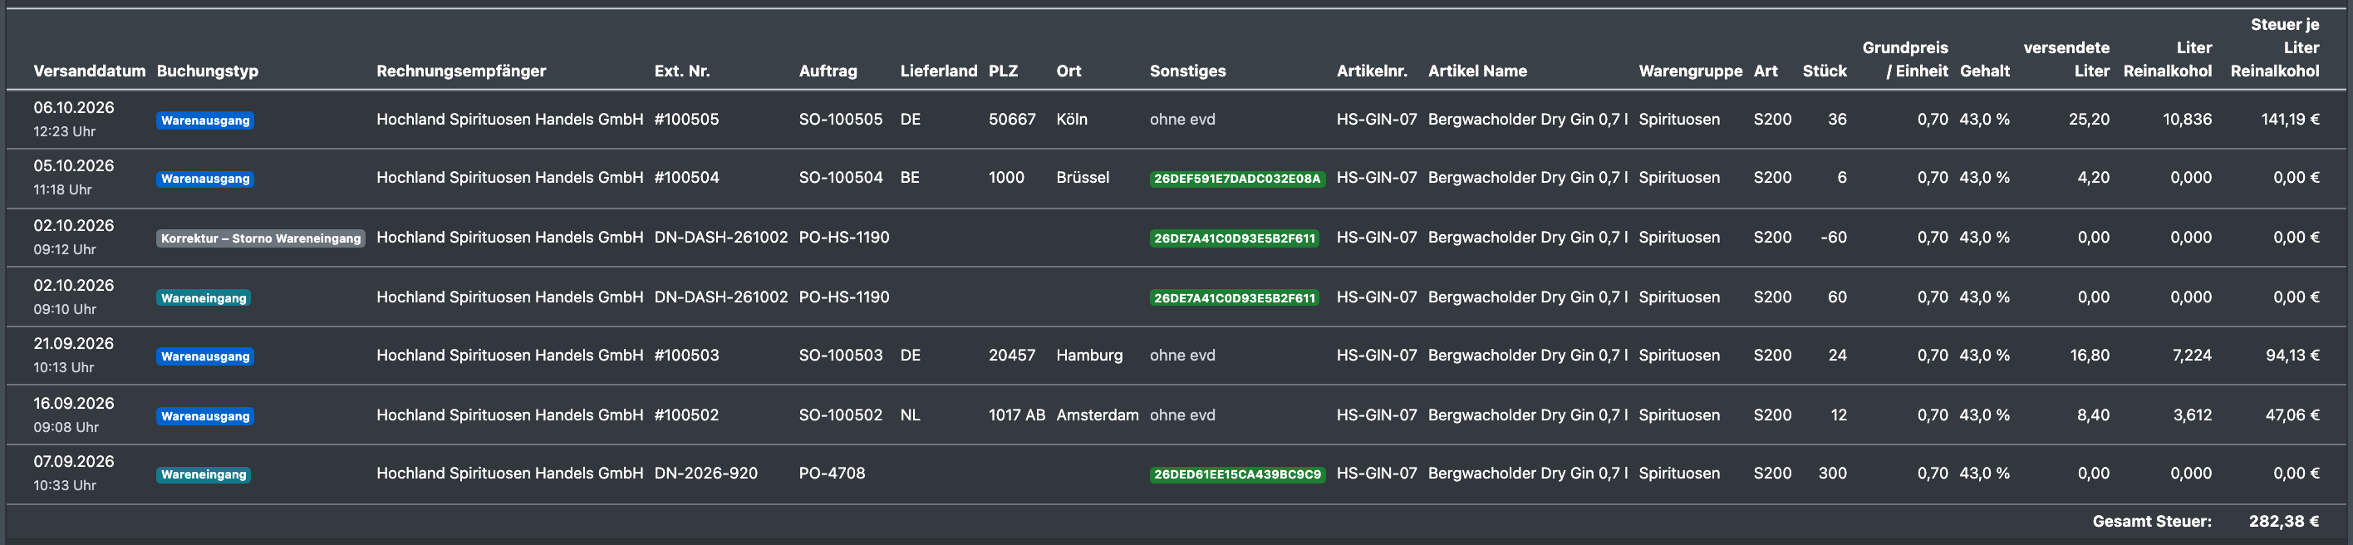Click the Artikel Name column header

tap(1478, 71)
